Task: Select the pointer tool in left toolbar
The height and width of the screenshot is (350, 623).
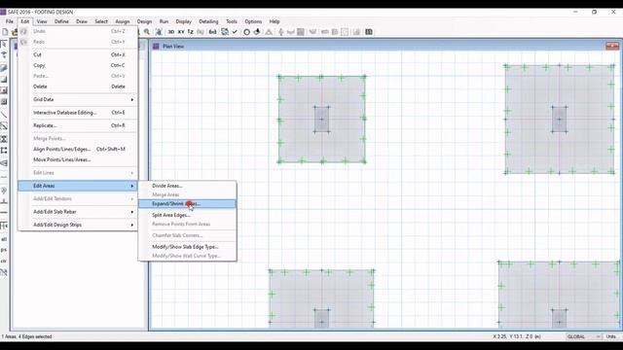Action: 4,45
